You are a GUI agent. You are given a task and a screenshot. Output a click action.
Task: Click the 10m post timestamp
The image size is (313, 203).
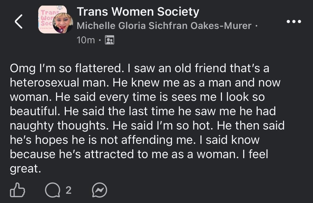(x=86, y=40)
